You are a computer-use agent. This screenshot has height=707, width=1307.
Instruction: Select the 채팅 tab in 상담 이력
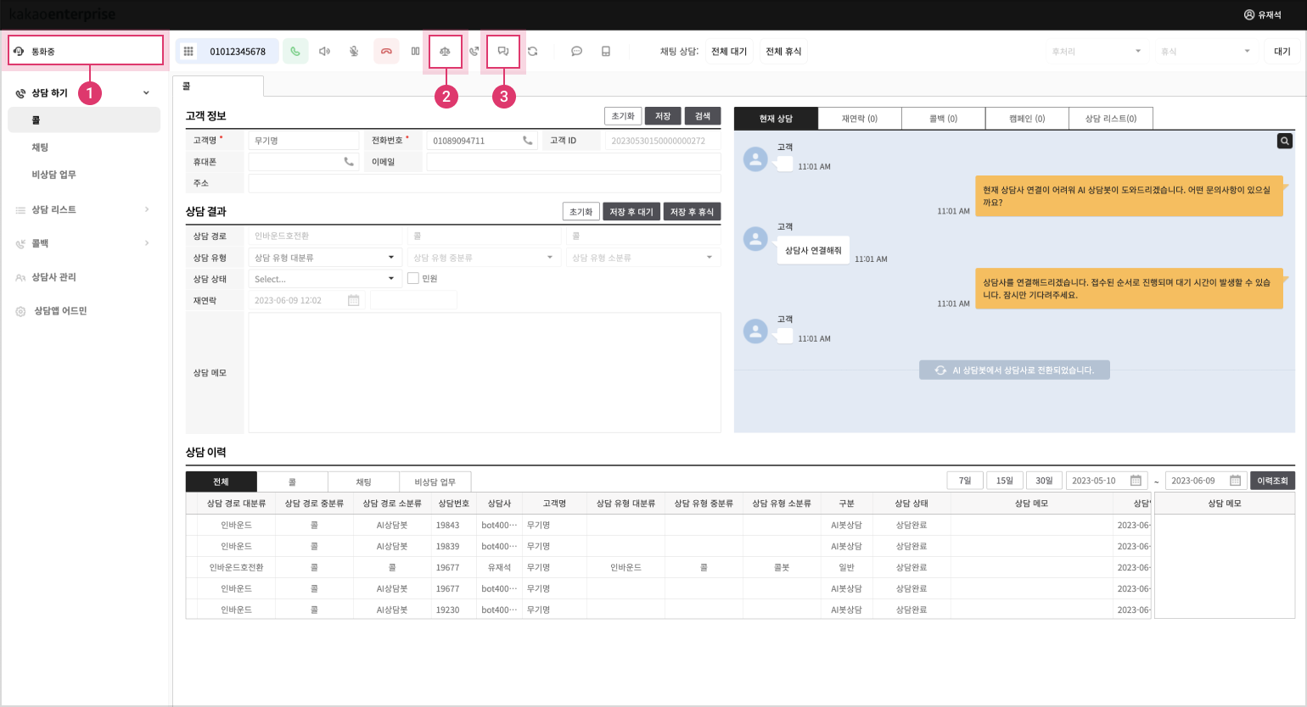coord(363,482)
